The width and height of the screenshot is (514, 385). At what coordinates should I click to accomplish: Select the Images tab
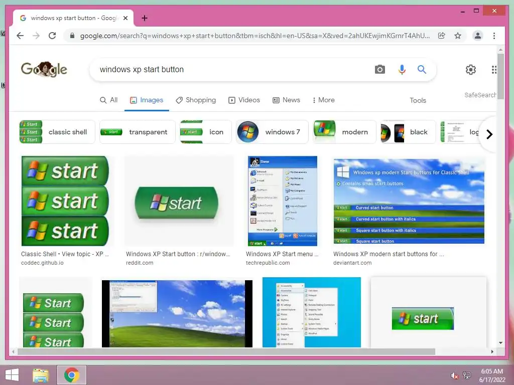147,100
